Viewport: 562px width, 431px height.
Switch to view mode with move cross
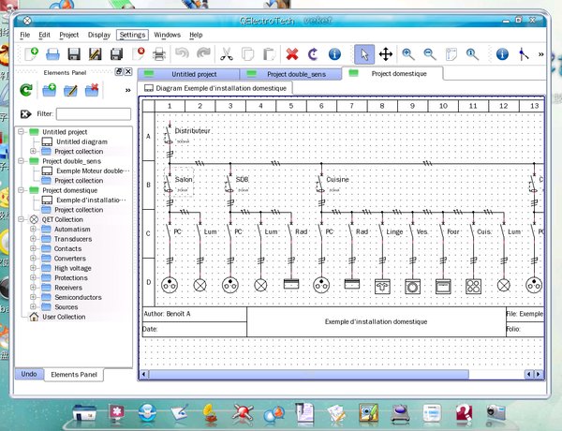(x=385, y=54)
